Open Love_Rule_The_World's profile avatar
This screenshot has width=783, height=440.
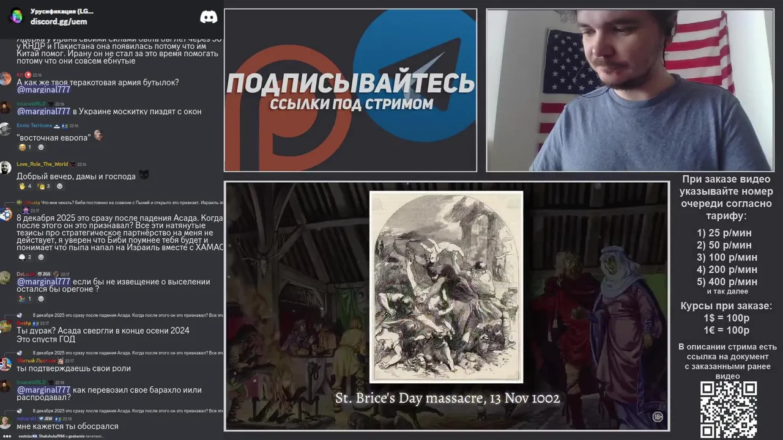click(x=6, y=167)
